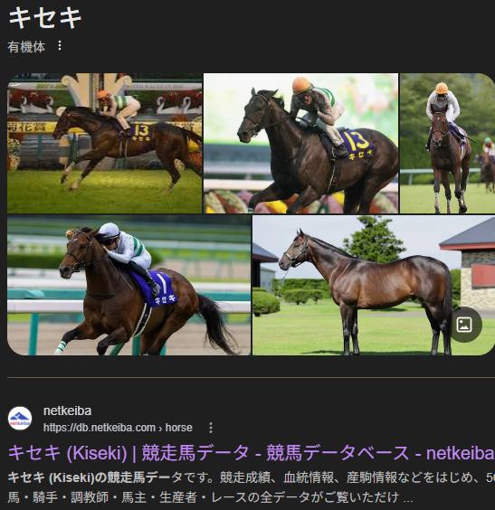Image resolution: width=495 pixels, height=510 pixels.
Task: Click the db.netkeiba.com horse URL
Action: tap(118, 428)
